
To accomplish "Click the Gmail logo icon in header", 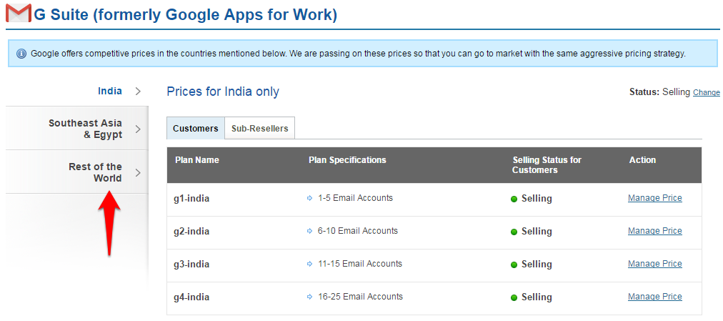I will (x=18, y=14).
